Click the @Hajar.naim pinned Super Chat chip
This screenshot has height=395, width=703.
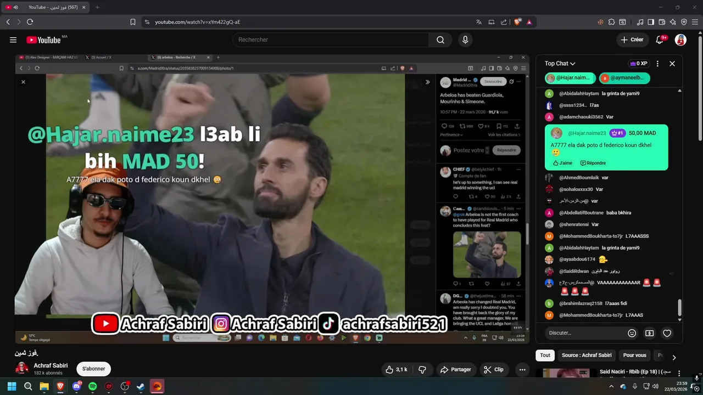pos(570,78)
